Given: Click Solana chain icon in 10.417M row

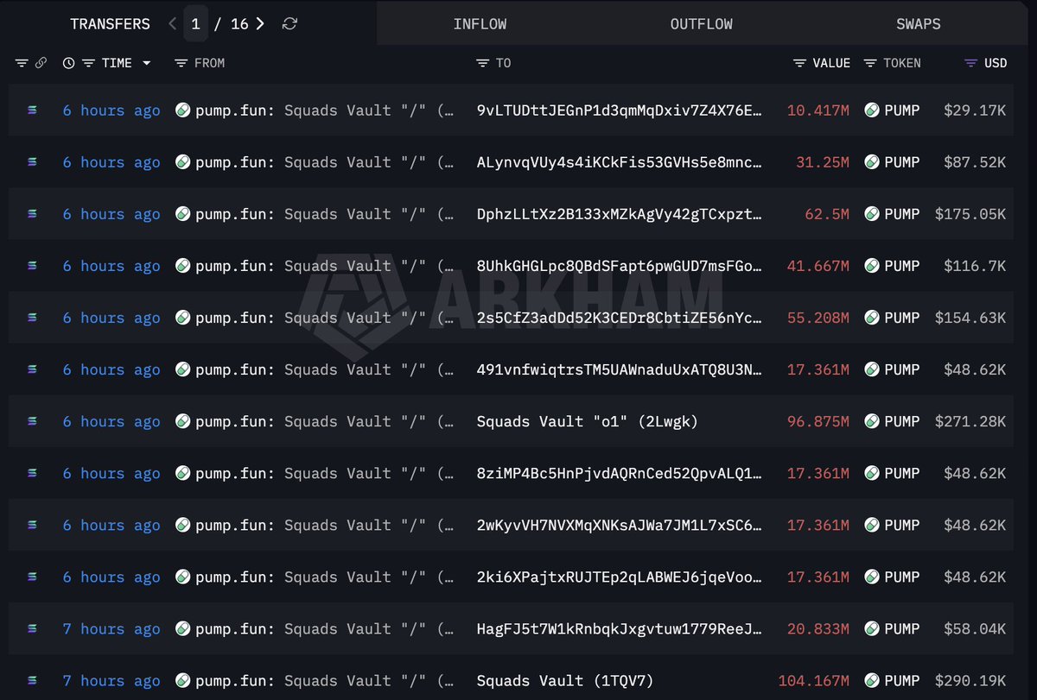Looking at the screenshot, I should pyautogui.click(x=33, y=110).
